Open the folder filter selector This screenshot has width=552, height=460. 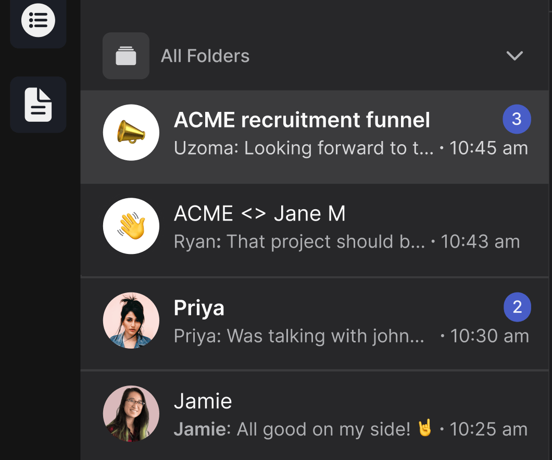(x=205, y=56)
